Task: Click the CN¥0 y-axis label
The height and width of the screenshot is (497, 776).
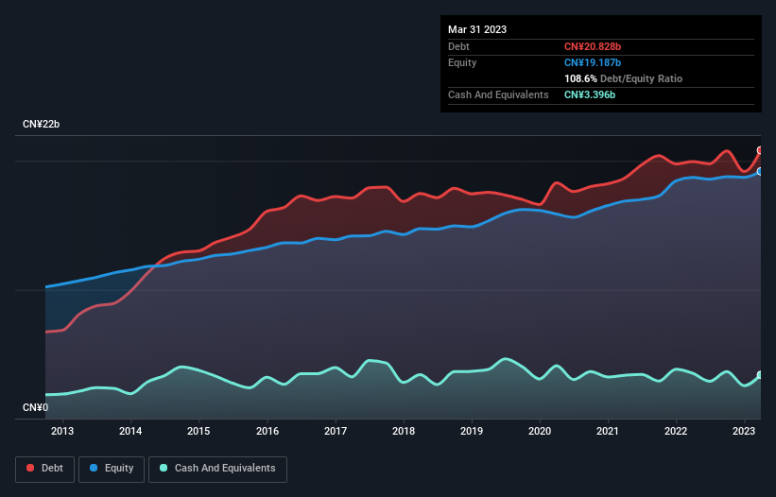Action: [35, 408]
